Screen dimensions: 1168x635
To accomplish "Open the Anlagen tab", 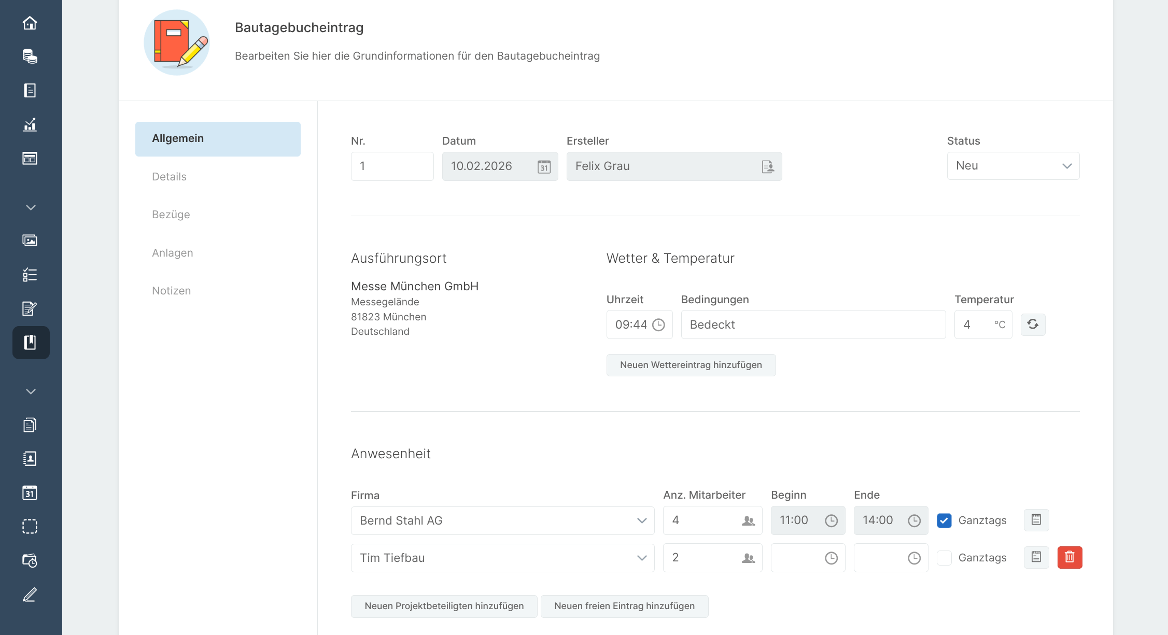I will [172, 253].
